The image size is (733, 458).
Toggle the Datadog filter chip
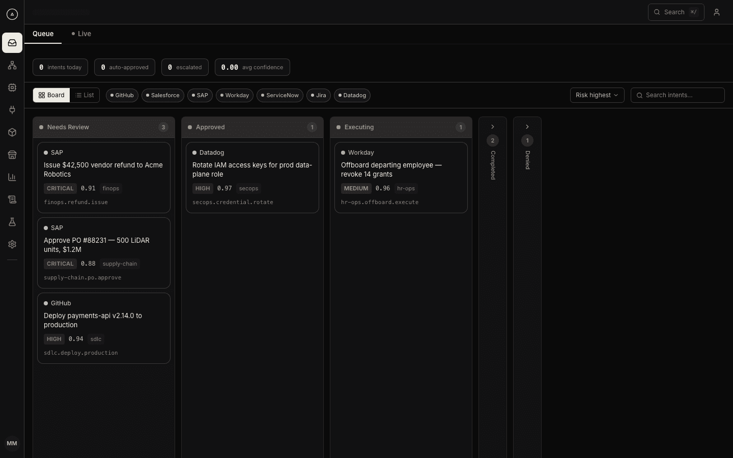(x=352, y=95)
